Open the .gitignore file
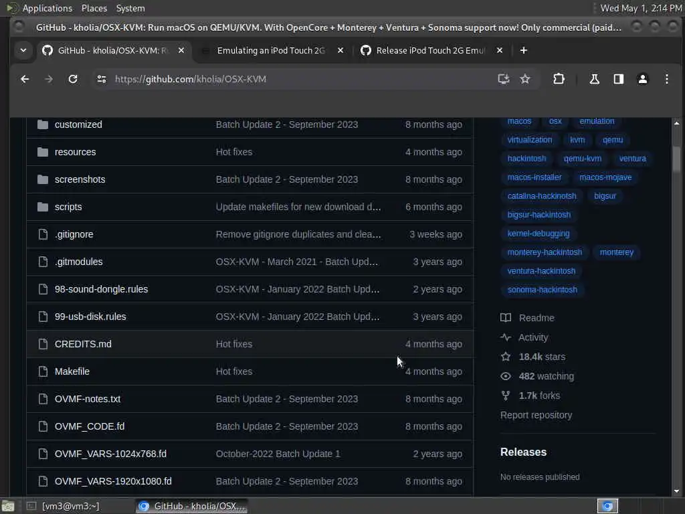This screenshot has height=514, width=685. (74, 234)
